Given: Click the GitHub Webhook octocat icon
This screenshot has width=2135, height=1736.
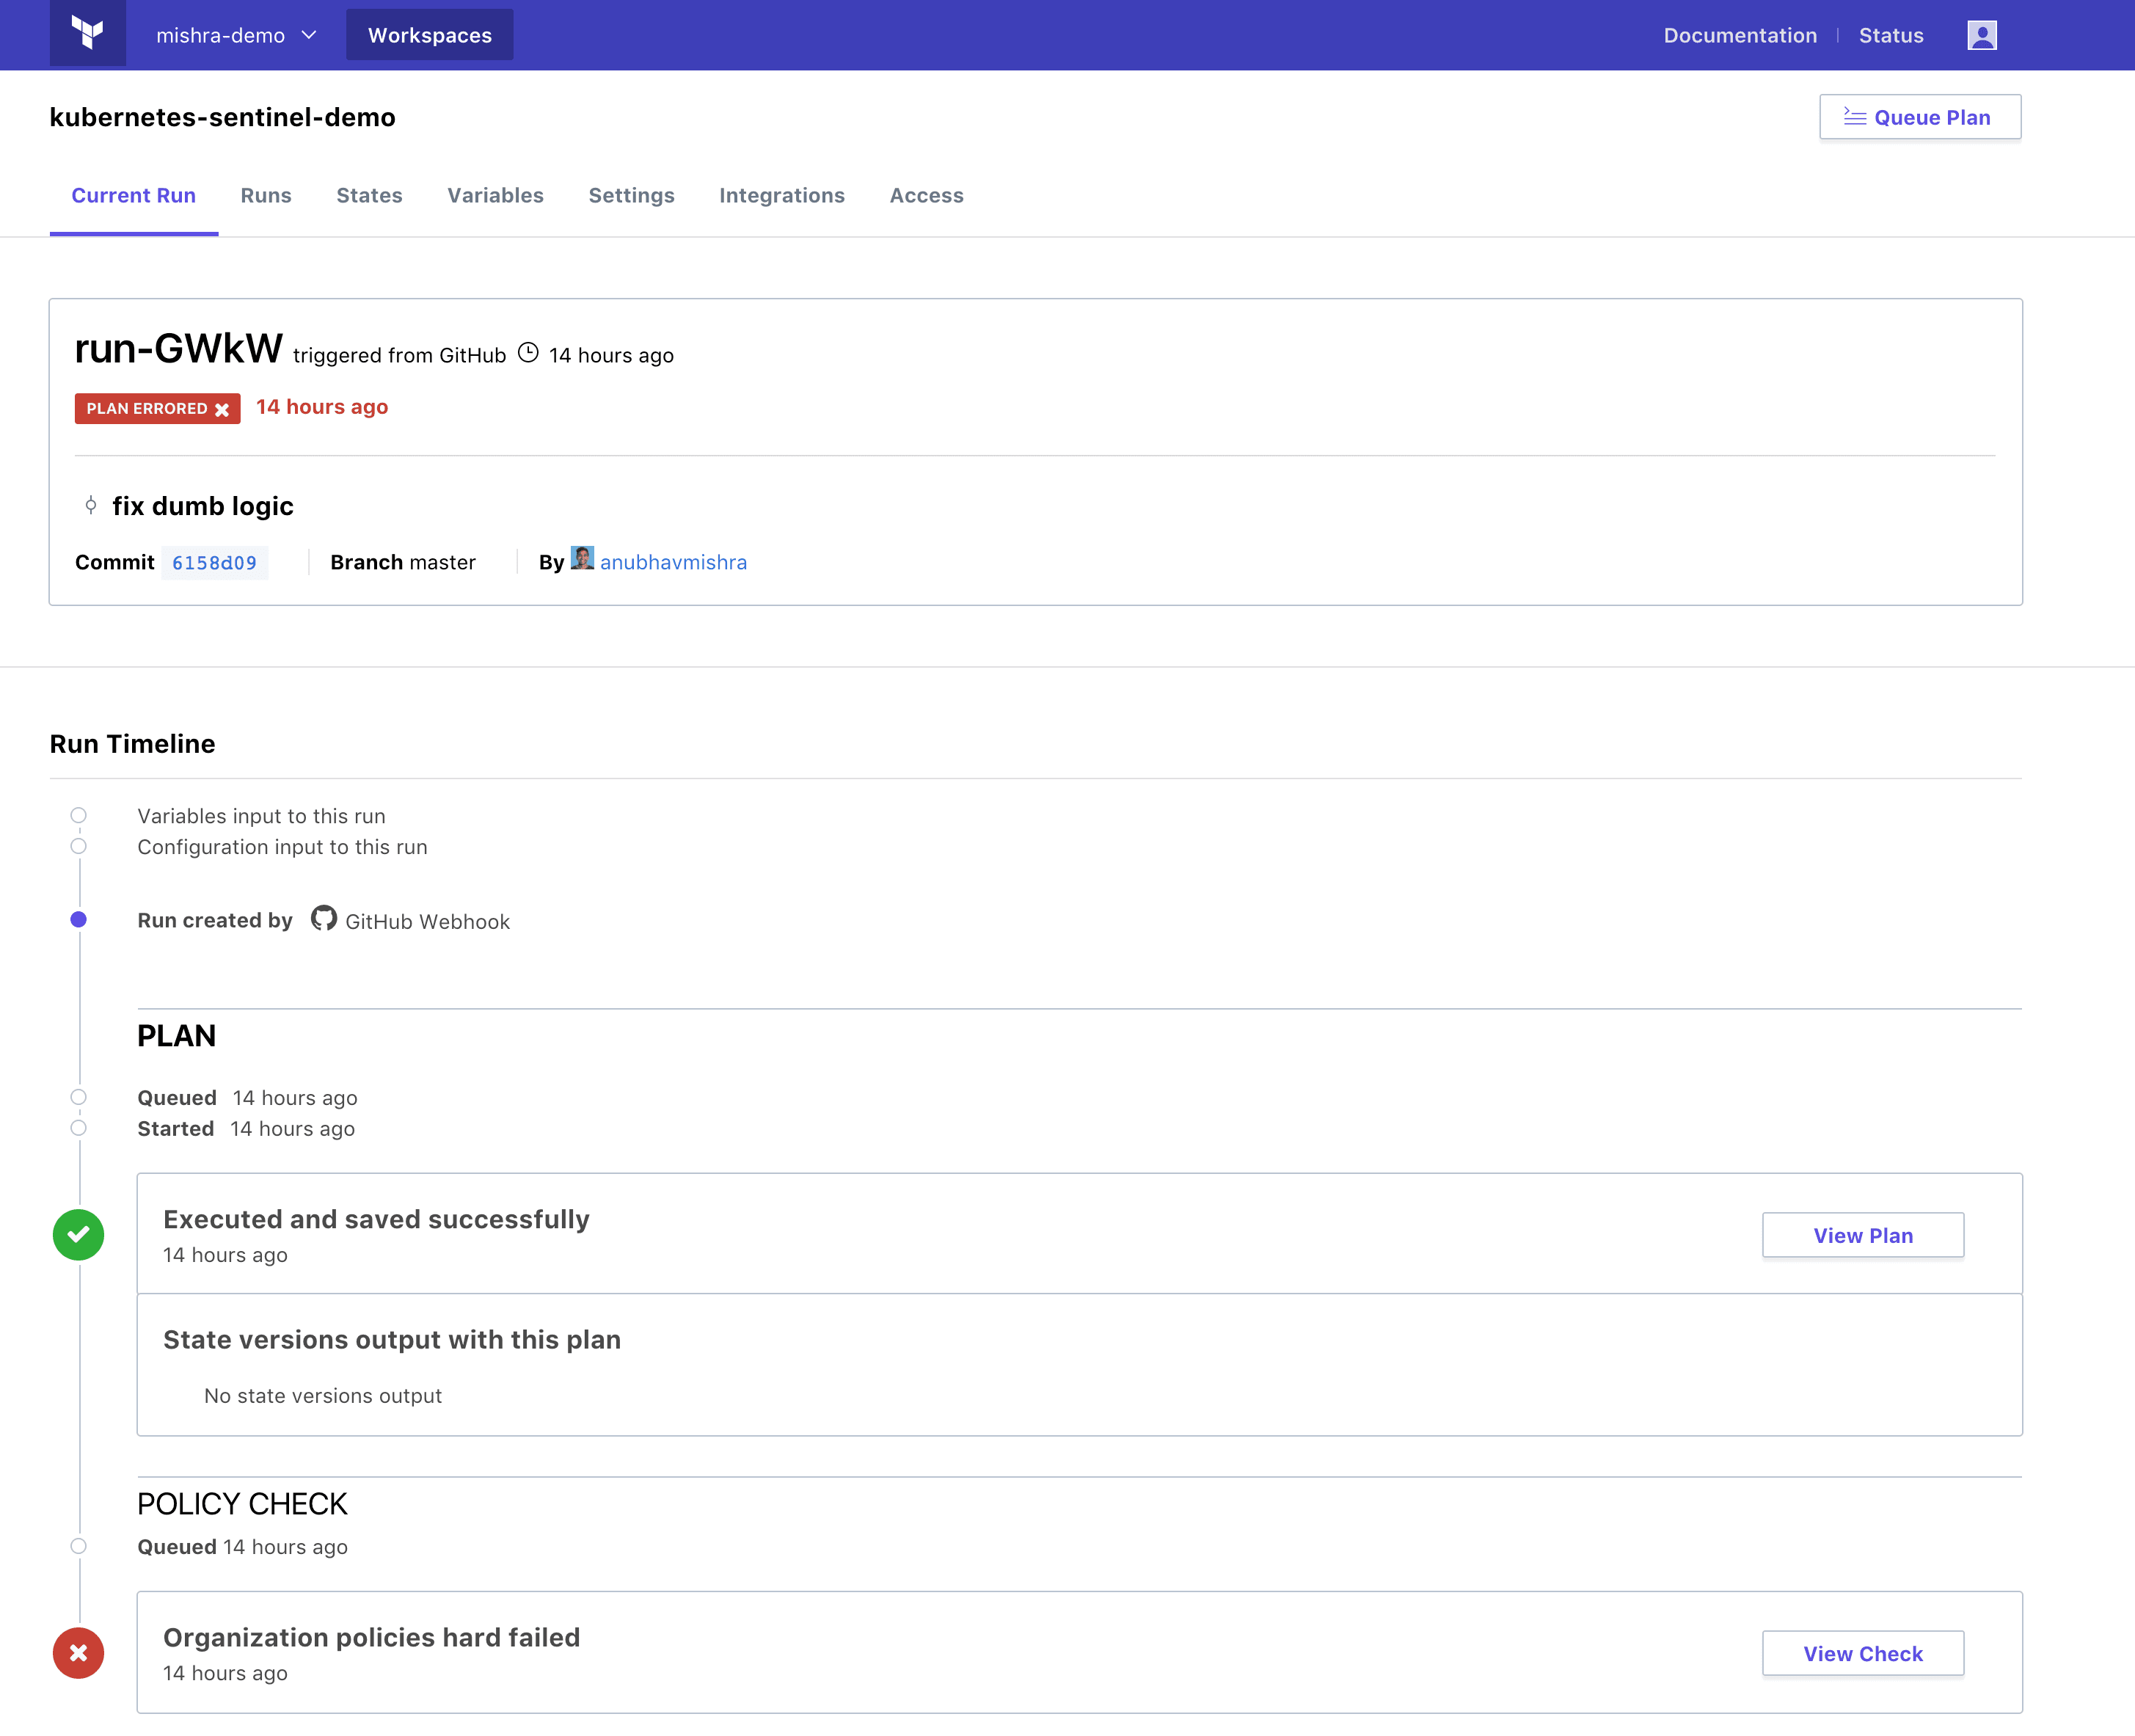Looking at the screenshot, I should click(x=323, y=918).
